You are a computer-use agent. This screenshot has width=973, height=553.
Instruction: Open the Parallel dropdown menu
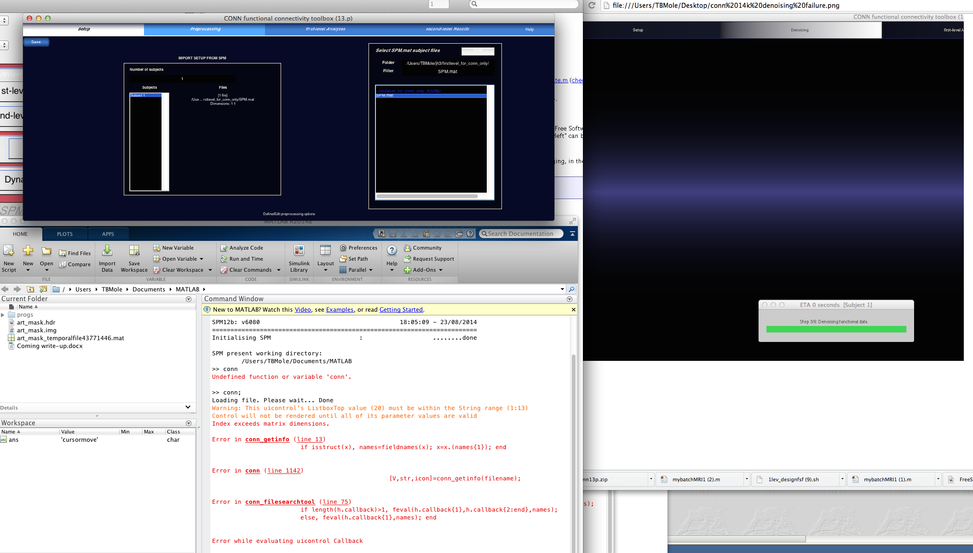pyautogui.click(x=370, y=270)
